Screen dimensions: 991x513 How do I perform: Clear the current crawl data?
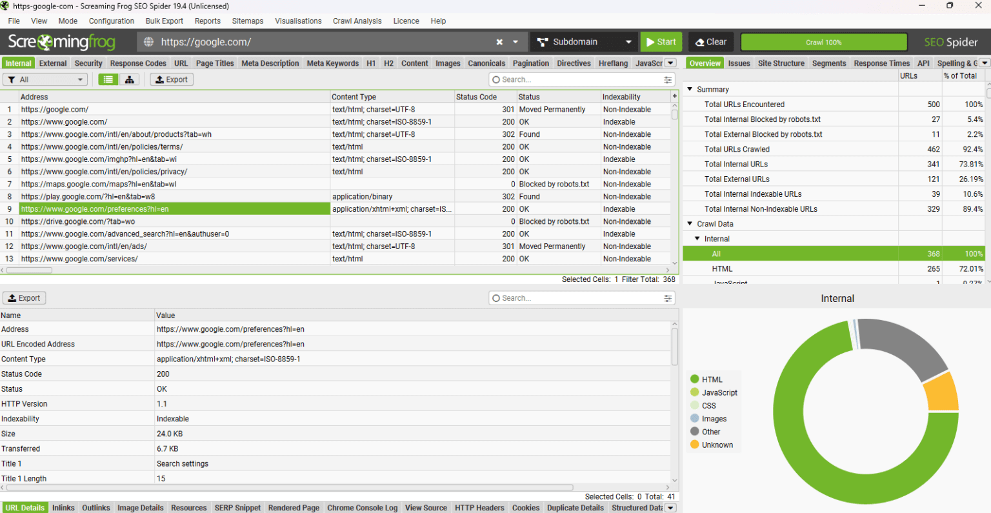[x=710, y=42]
